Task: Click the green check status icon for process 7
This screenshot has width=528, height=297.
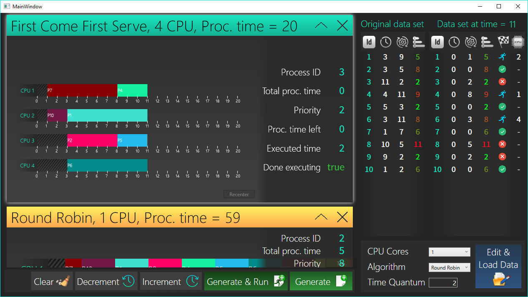Action: (503, 132)
